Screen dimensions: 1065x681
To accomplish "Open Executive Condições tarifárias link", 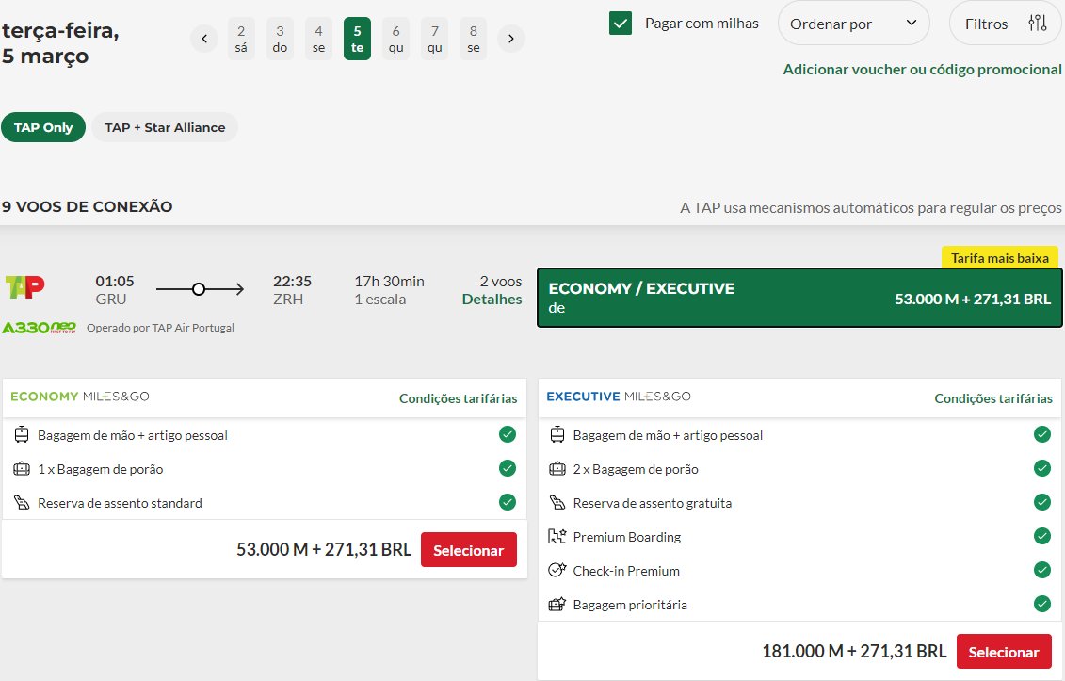I will click(x=993, y=398).
